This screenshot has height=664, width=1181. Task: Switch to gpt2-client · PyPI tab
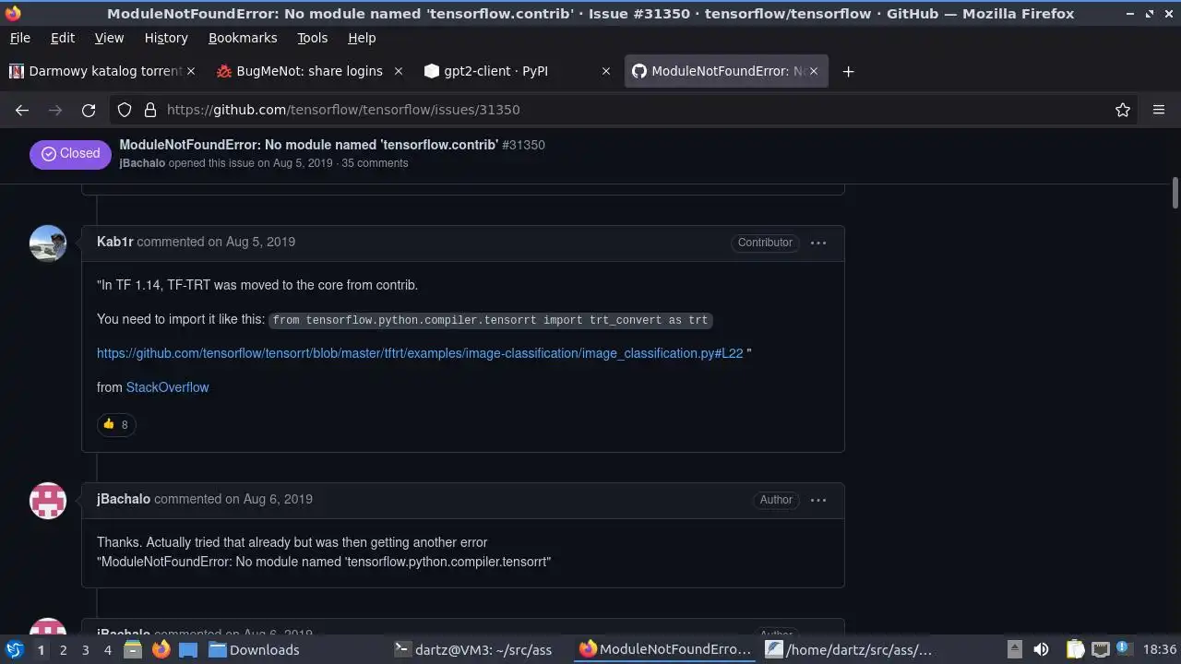pyautogui.click(x=517, y=71)
